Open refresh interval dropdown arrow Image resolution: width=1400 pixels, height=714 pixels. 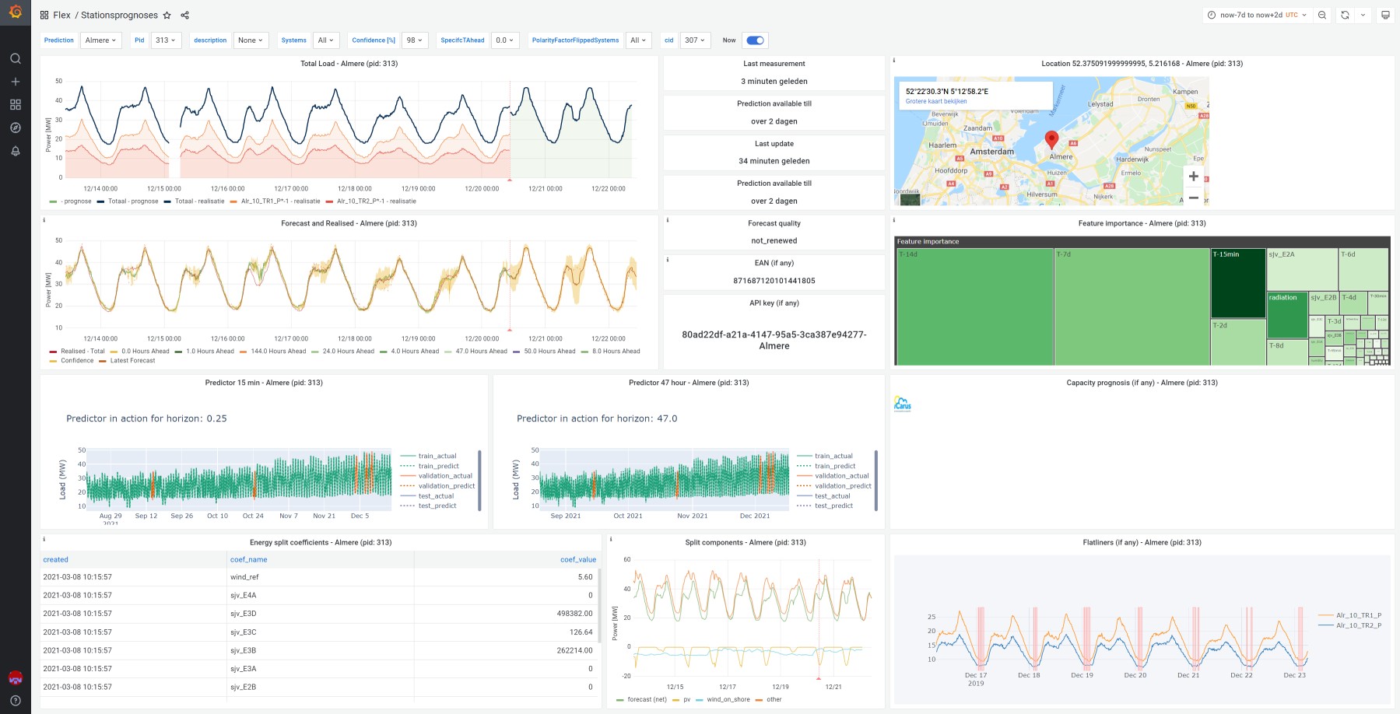(1363, 15)
